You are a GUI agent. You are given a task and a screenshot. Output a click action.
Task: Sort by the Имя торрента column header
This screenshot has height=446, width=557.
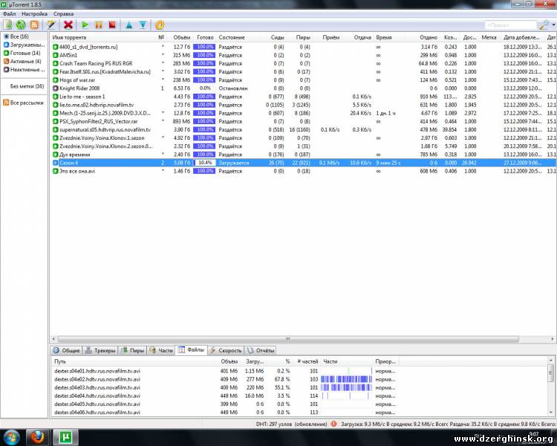click(x=69, y=37)
